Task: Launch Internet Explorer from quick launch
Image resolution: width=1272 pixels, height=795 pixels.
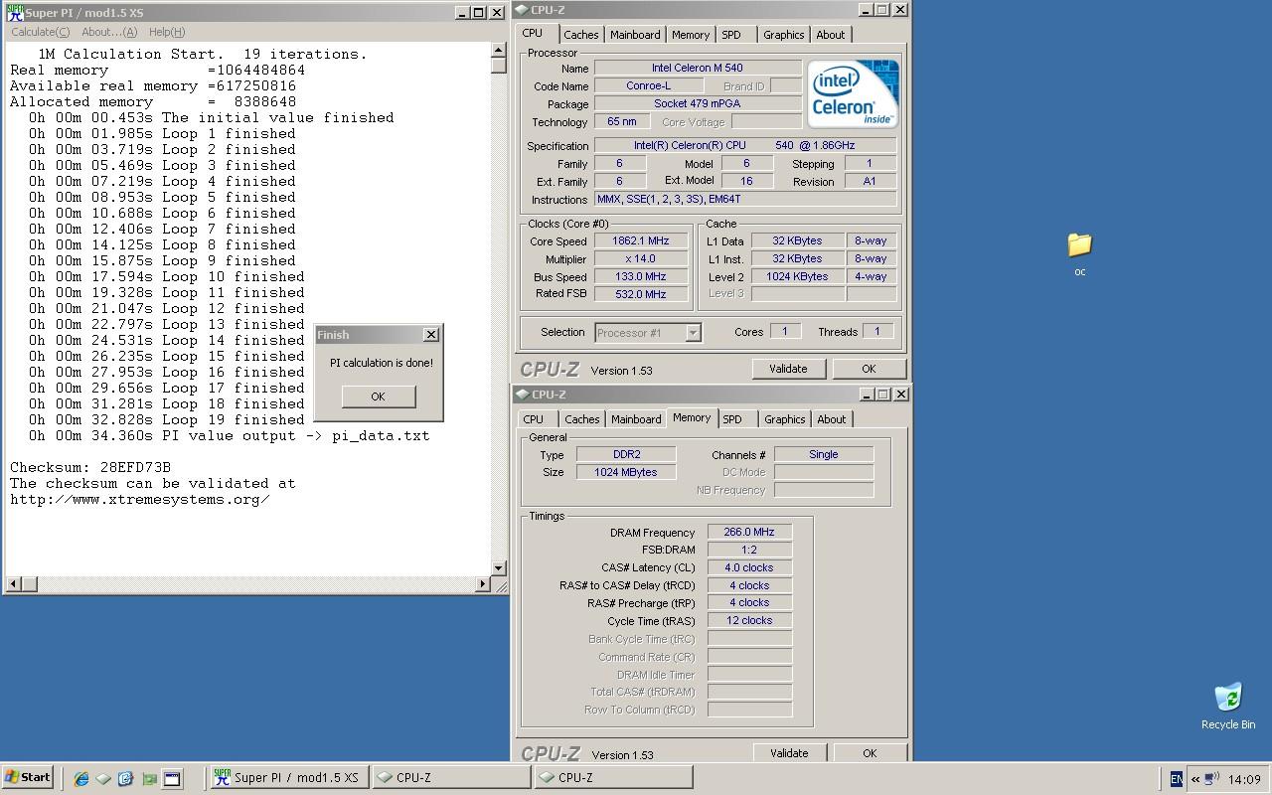Action: point(81,778)
